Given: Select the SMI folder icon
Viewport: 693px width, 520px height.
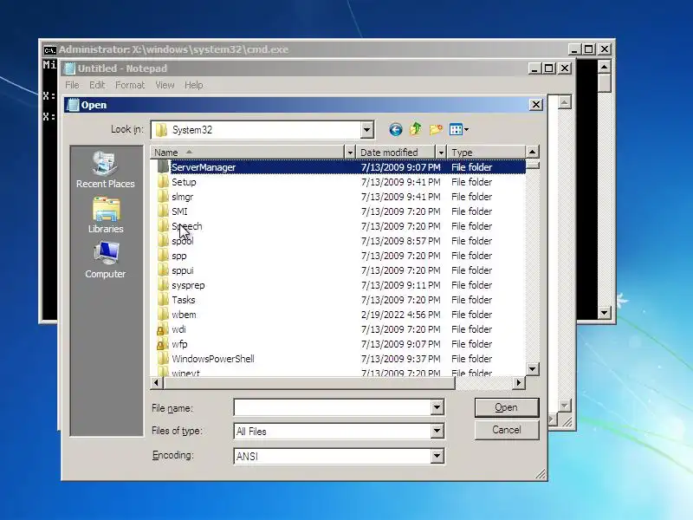Looking at the screenshot, I should pyautogui.click(x=163, y=211).
